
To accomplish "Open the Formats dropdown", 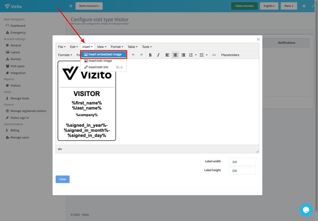I will (65, 55).
